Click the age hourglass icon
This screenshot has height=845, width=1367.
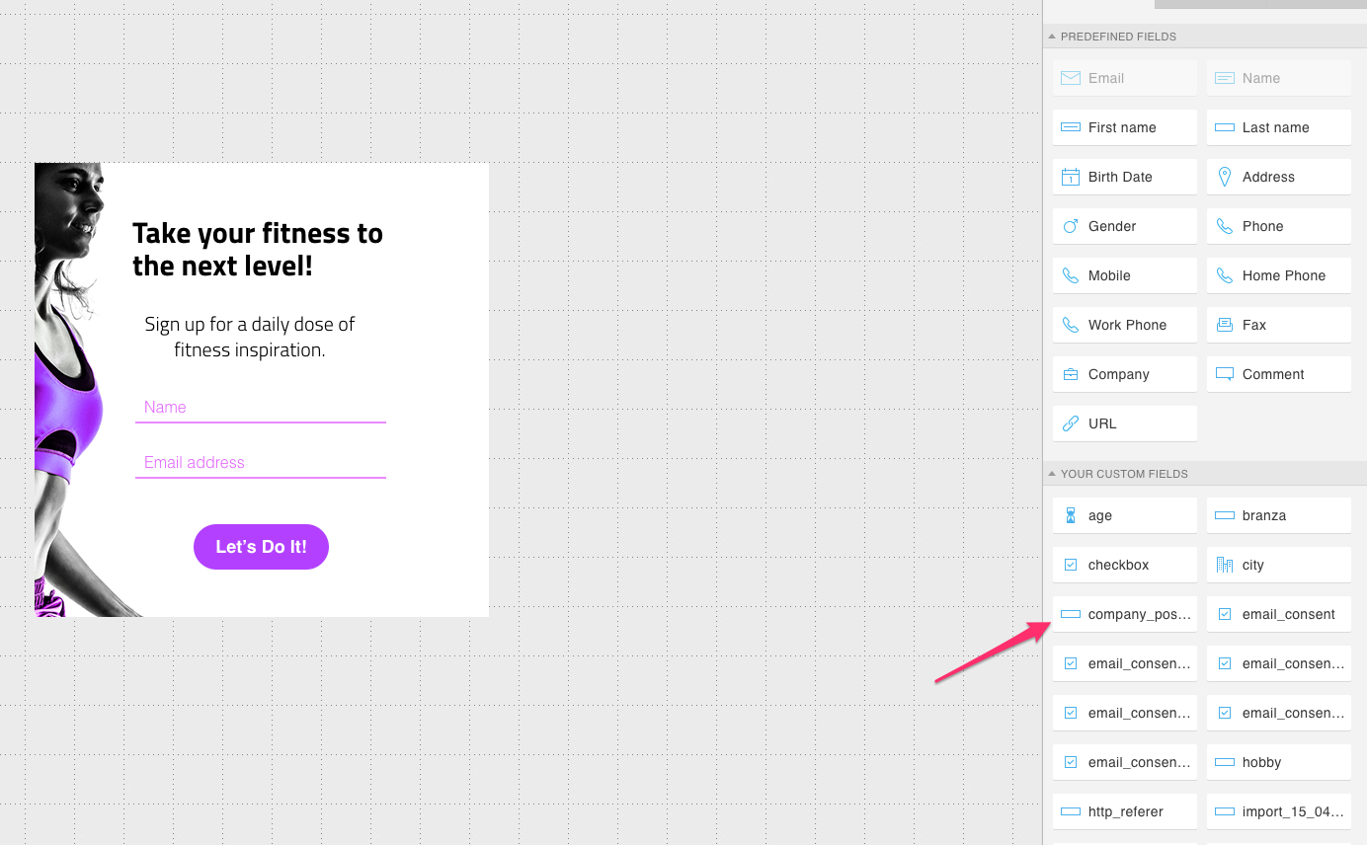[1070, 515]
